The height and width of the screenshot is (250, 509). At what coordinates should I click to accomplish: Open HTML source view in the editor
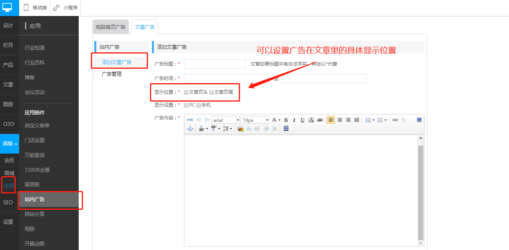click(190, 120)
